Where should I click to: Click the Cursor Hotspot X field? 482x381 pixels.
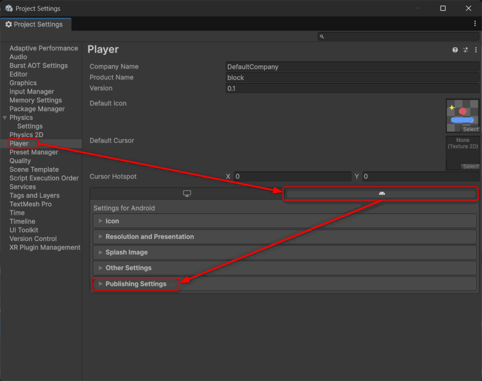click(x=292, y=176)
